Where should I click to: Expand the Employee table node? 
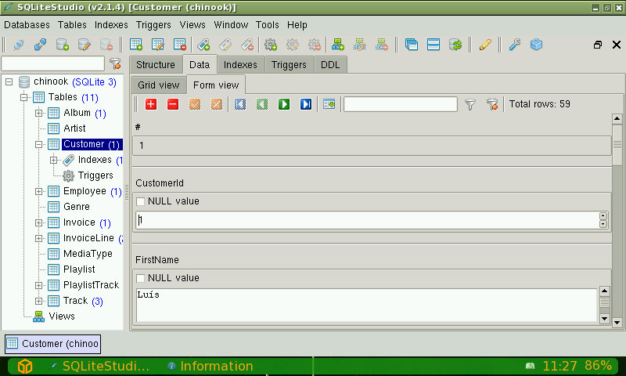coord(38,191)
